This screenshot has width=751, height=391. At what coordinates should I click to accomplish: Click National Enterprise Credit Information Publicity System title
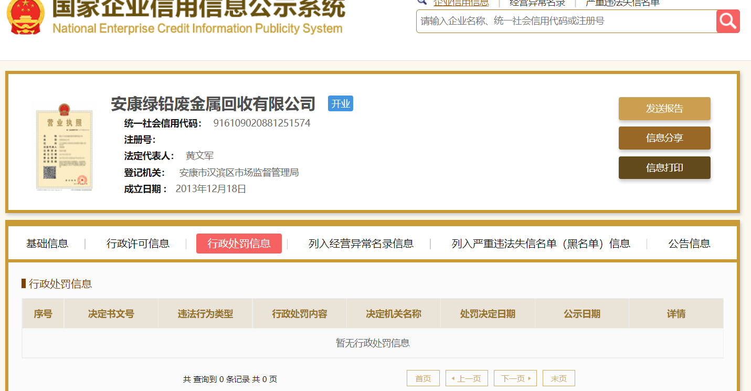pyautogui.click(x=197, y=28)
